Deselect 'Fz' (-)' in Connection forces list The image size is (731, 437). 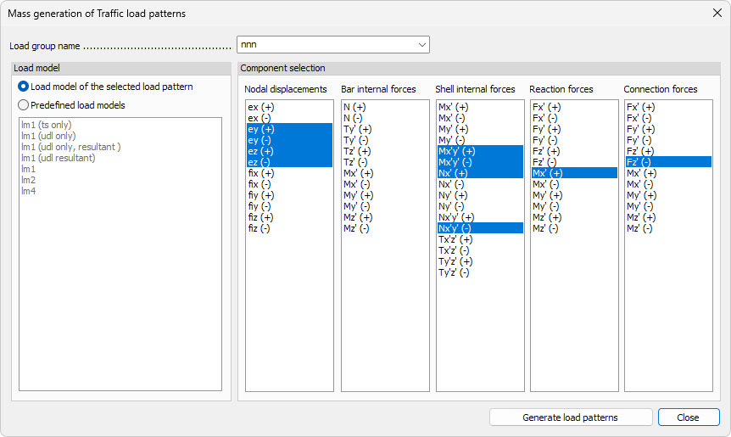click(x=640, y=162)
